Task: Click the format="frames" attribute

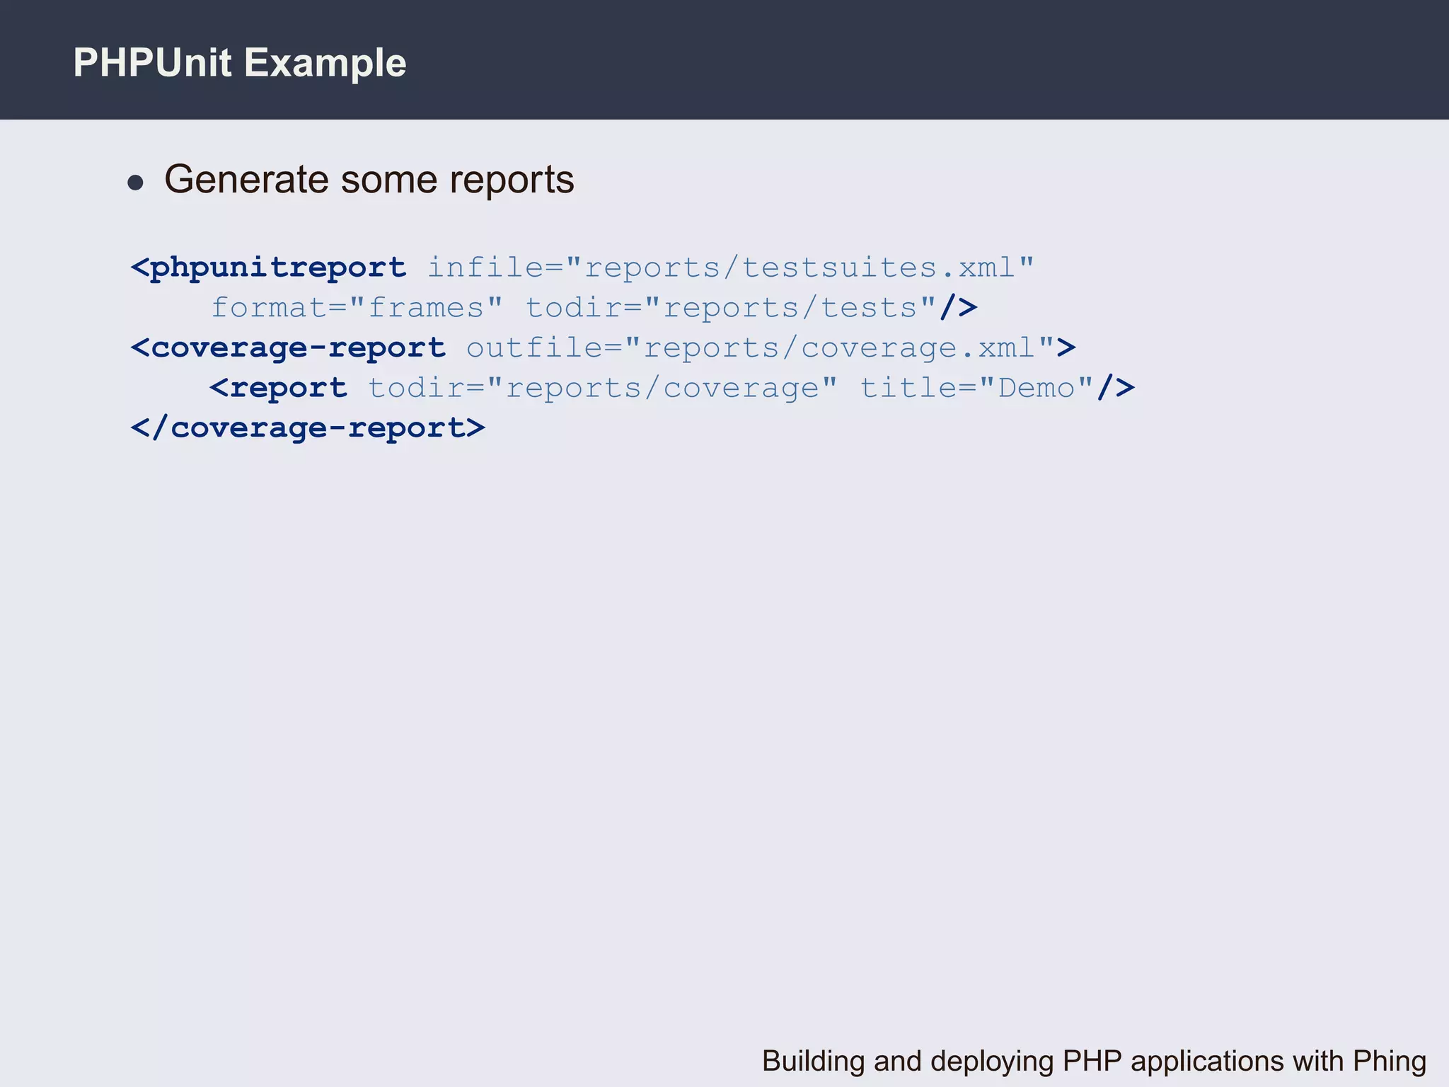Action: [357, 308]
